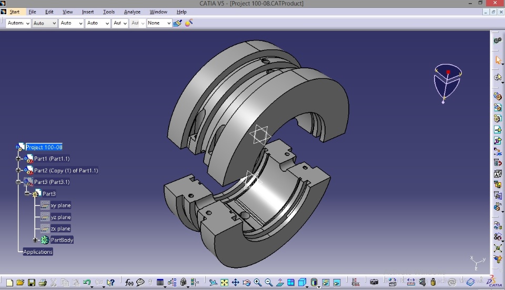Click the Lock padlock icon

point(183,282)
